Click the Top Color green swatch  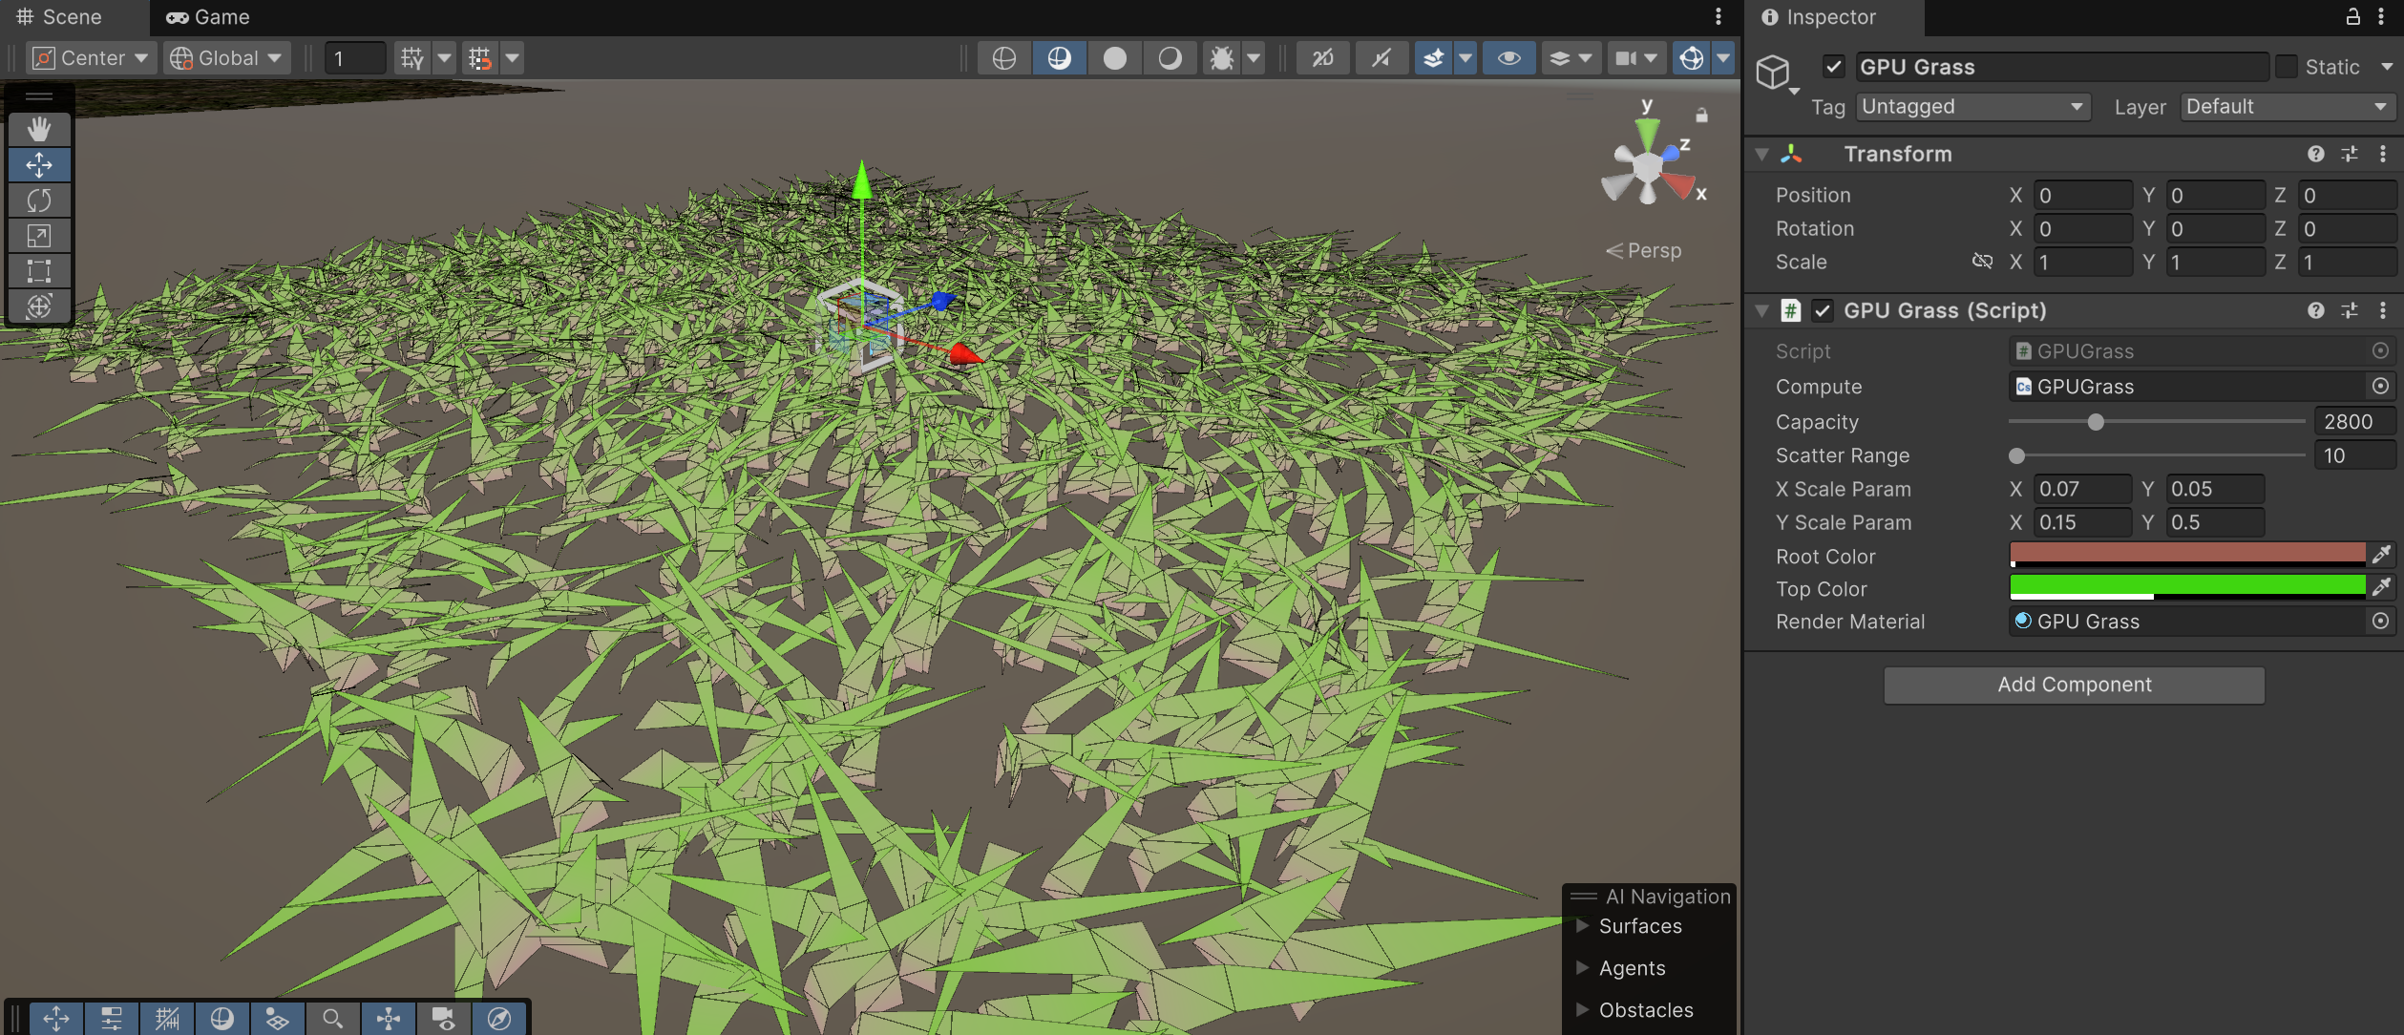tap(2186, 585)
